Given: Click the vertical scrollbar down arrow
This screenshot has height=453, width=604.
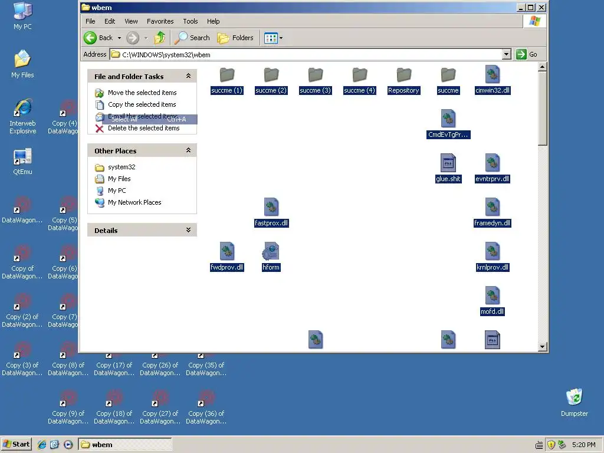Looking at the screenshot, I should (543, 347).
